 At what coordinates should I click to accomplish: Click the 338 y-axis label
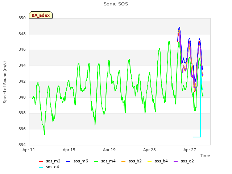(22, 113)
